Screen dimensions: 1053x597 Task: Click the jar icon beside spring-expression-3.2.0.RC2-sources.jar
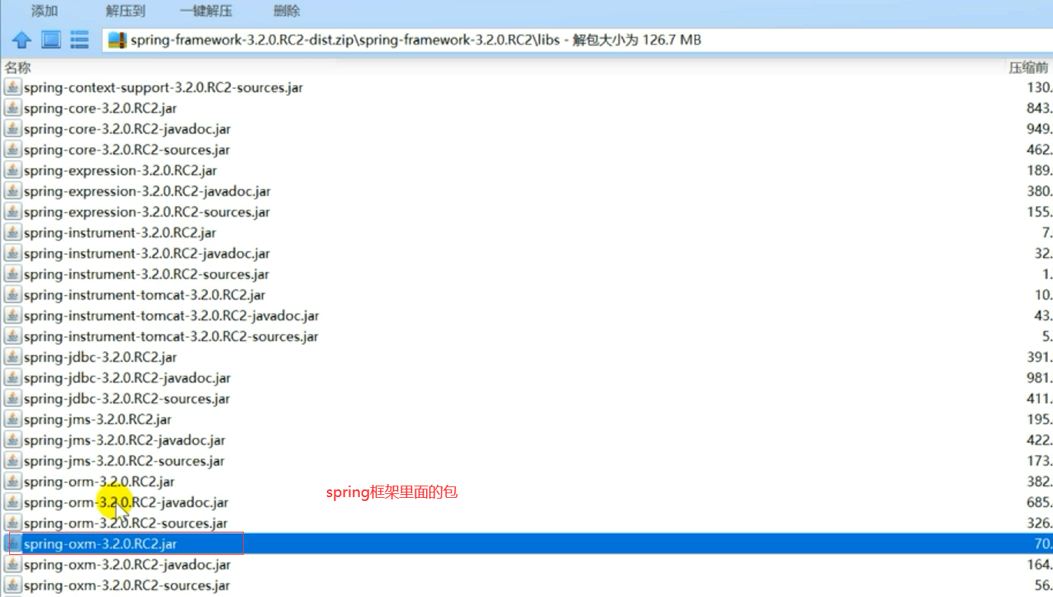(12, 212)
